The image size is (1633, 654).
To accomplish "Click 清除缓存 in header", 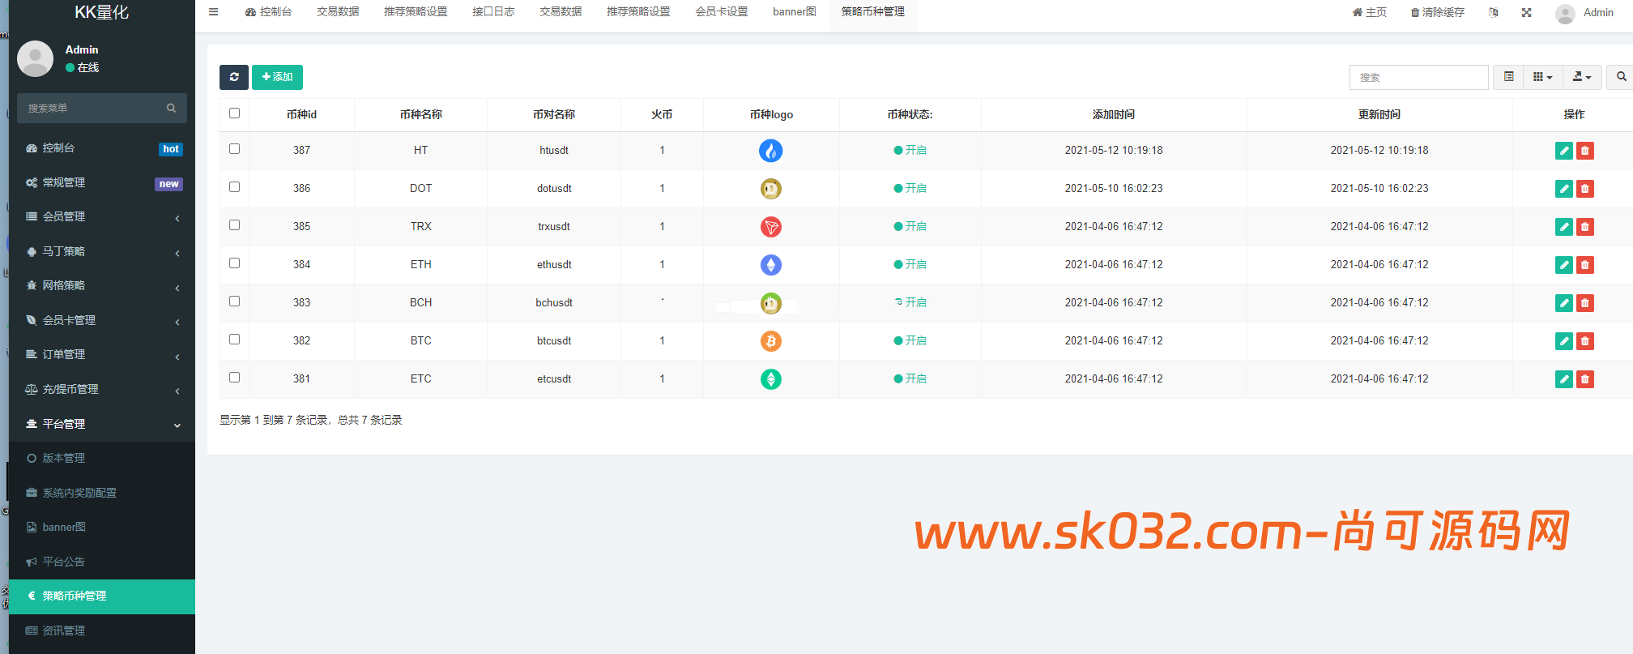I will 1437,12.
